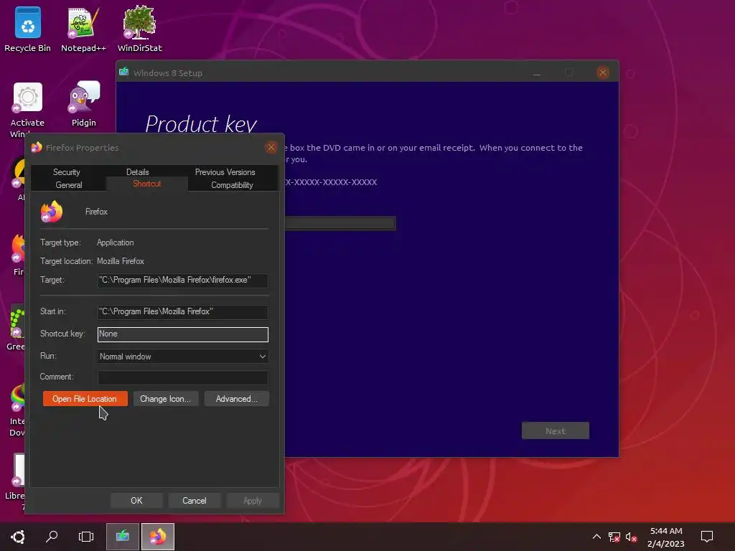Open the notification center icon

pos(707,537)
